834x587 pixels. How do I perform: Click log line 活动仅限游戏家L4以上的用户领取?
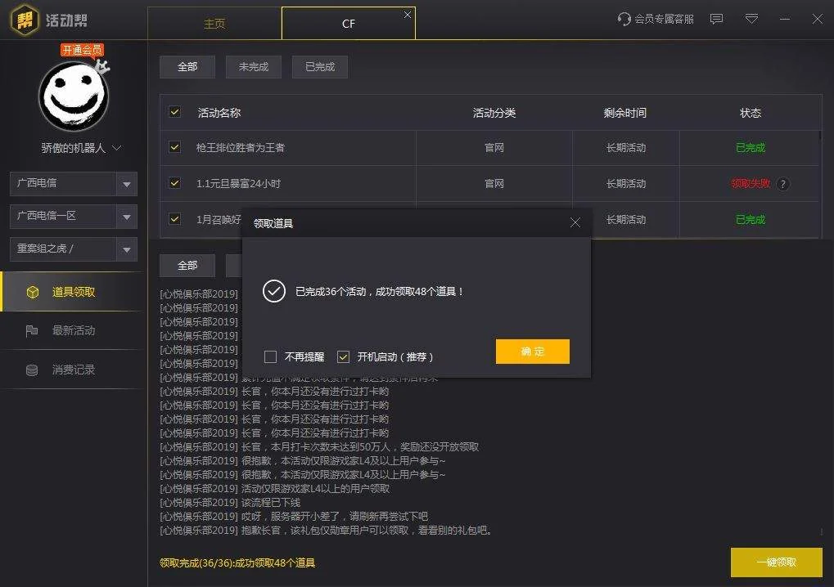click(275, 489)
